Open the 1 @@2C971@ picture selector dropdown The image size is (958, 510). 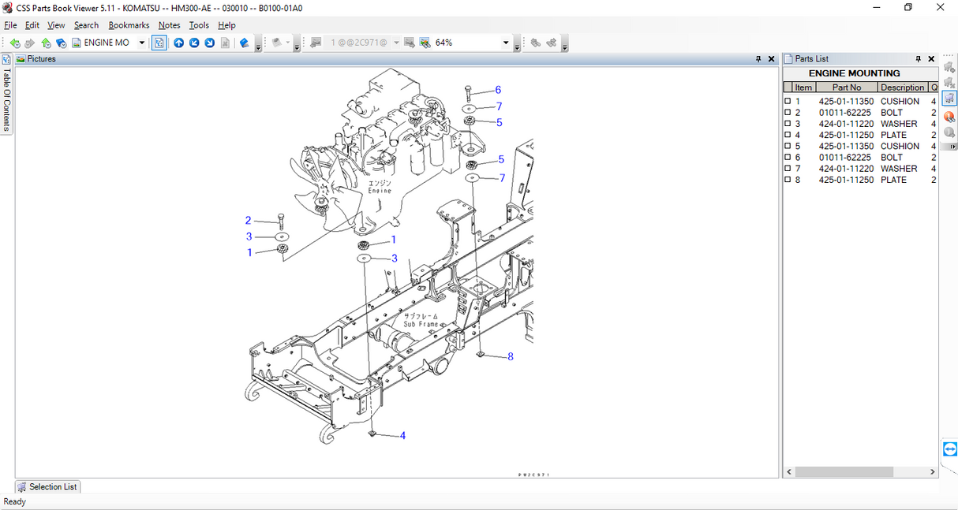[x=396, y=43]
